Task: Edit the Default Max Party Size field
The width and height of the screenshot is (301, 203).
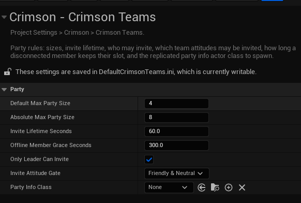Action: (176, 104)
